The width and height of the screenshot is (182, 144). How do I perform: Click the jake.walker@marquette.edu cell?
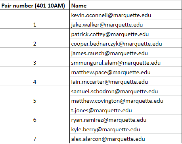pyautogui.click(x=126, y=24)
